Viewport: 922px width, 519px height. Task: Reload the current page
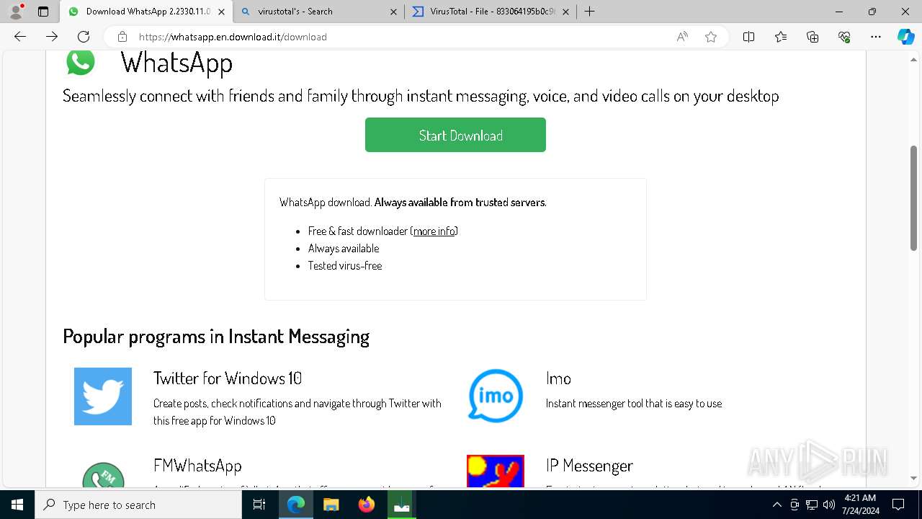point(84,37)
